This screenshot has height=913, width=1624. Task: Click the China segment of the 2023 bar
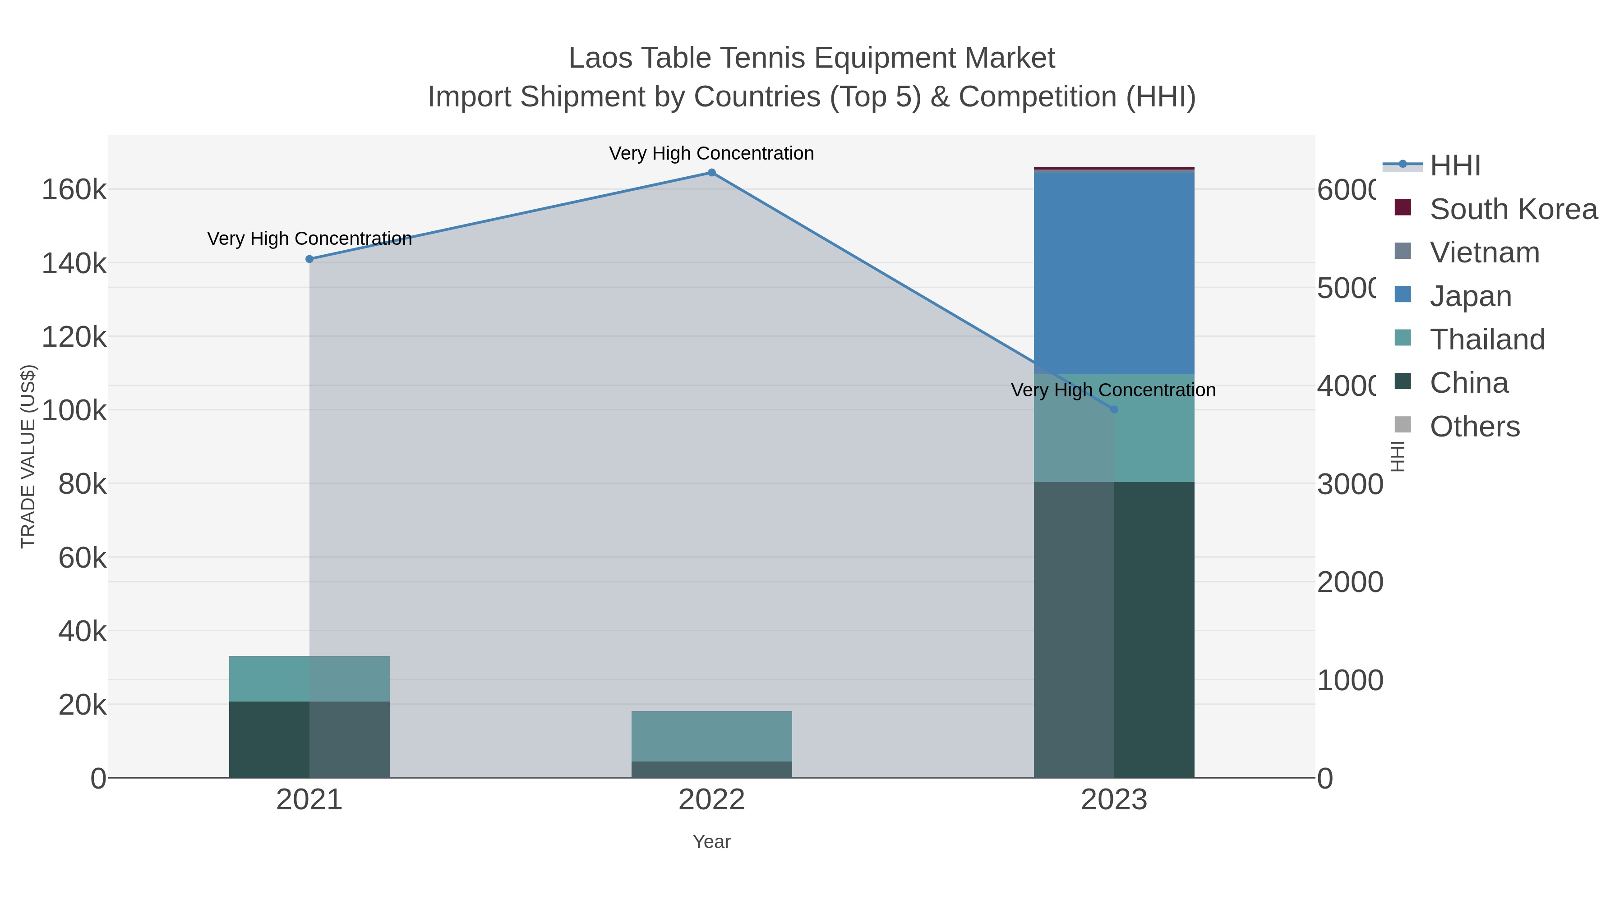pos(1114,629)
